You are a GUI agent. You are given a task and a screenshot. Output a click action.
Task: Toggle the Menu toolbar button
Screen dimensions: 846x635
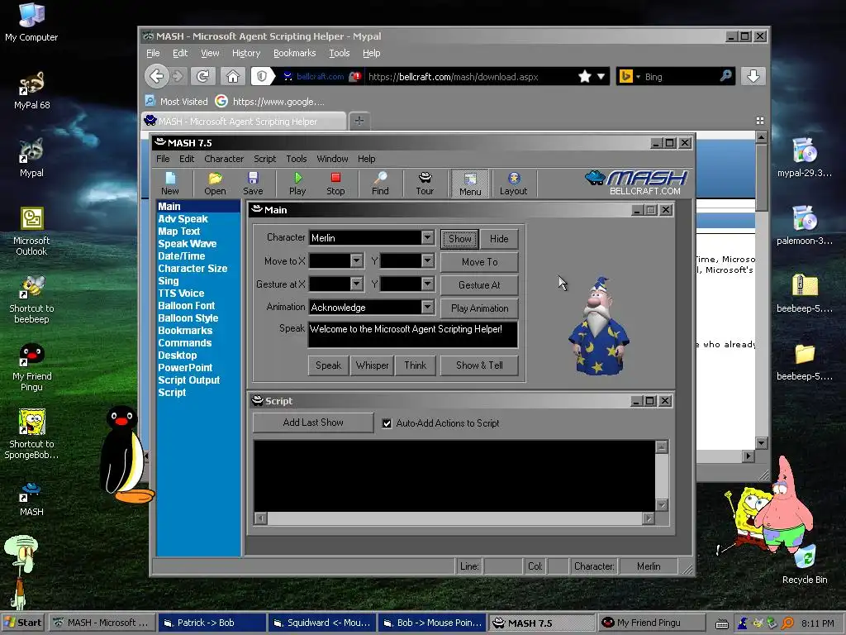pyautogui.click(x=470, y=184)
